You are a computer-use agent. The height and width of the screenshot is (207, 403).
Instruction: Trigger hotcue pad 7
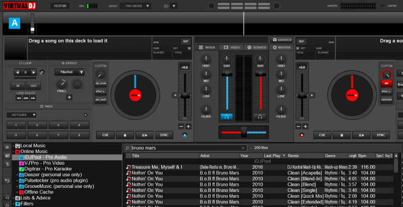(58, 135)
